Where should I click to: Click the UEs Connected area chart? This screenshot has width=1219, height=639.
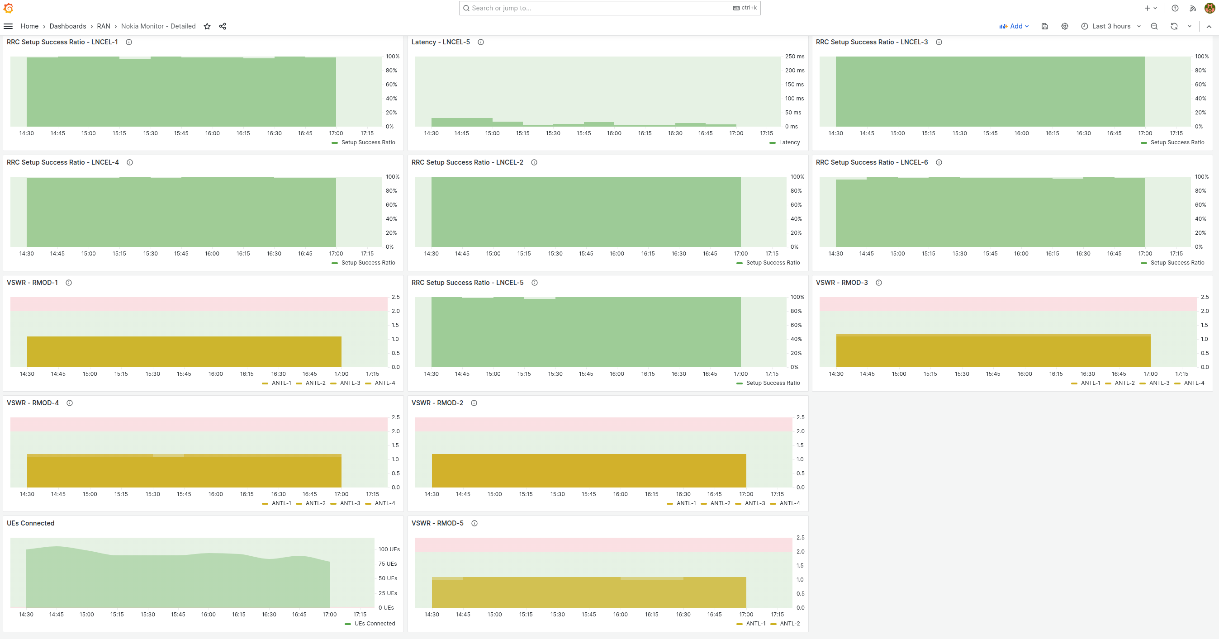192,573
